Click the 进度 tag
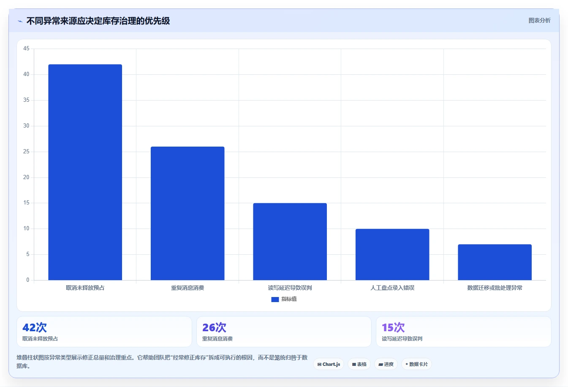The image size is (568, 387). pyautogui.click(x=386, y=364)
